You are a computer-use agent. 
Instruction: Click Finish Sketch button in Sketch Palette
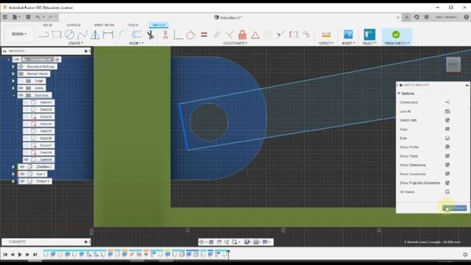(455, 208)
